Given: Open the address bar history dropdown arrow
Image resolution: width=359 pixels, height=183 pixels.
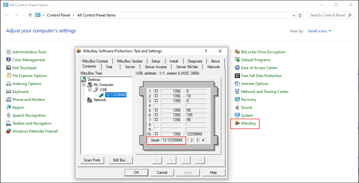Looking at the screenshot, I should 294,15.
